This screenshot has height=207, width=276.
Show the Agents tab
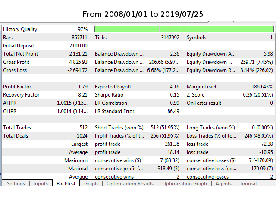(223, 184)
